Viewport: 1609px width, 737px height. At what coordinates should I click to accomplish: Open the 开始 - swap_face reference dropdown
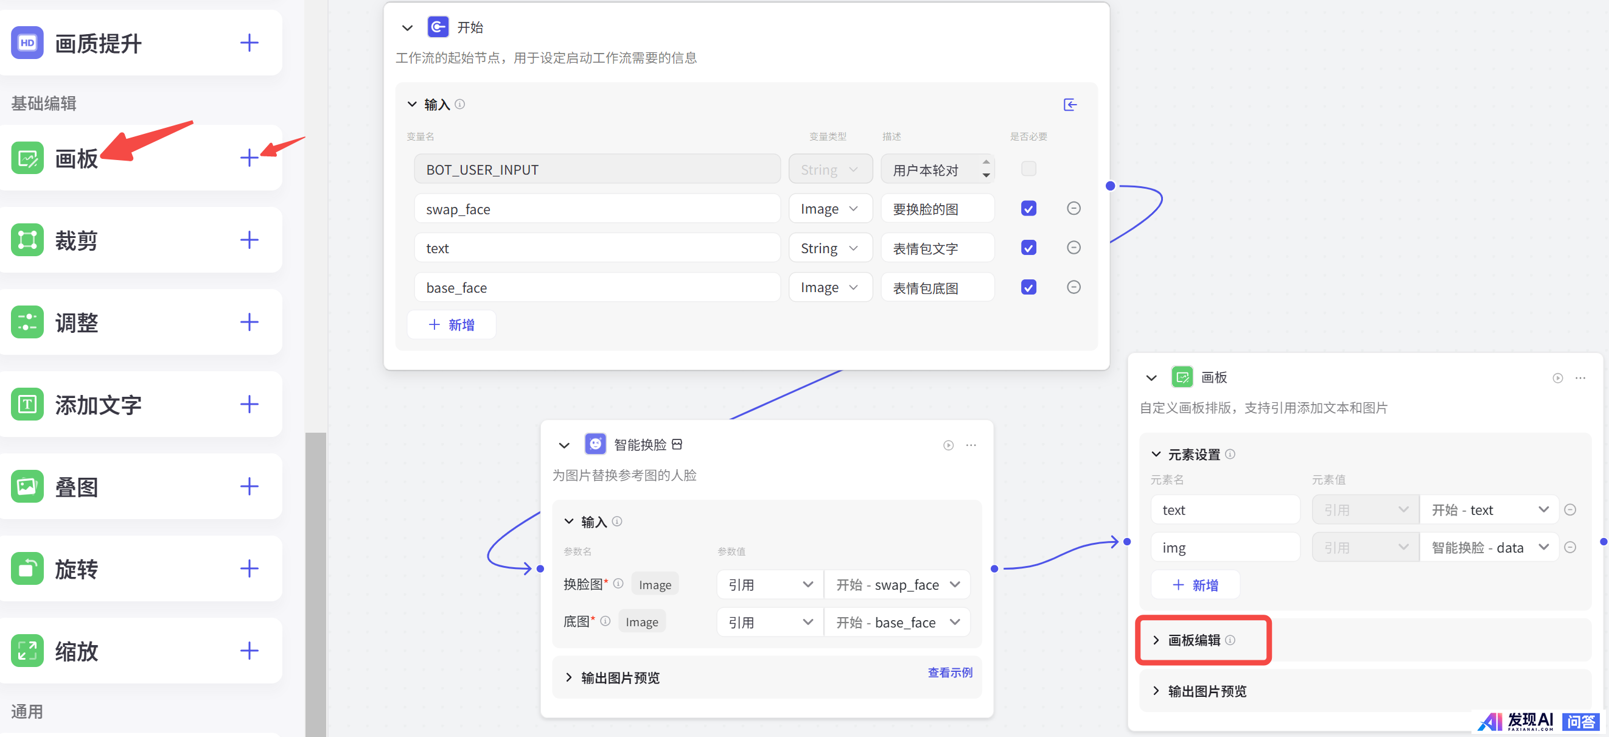(897, 585)
